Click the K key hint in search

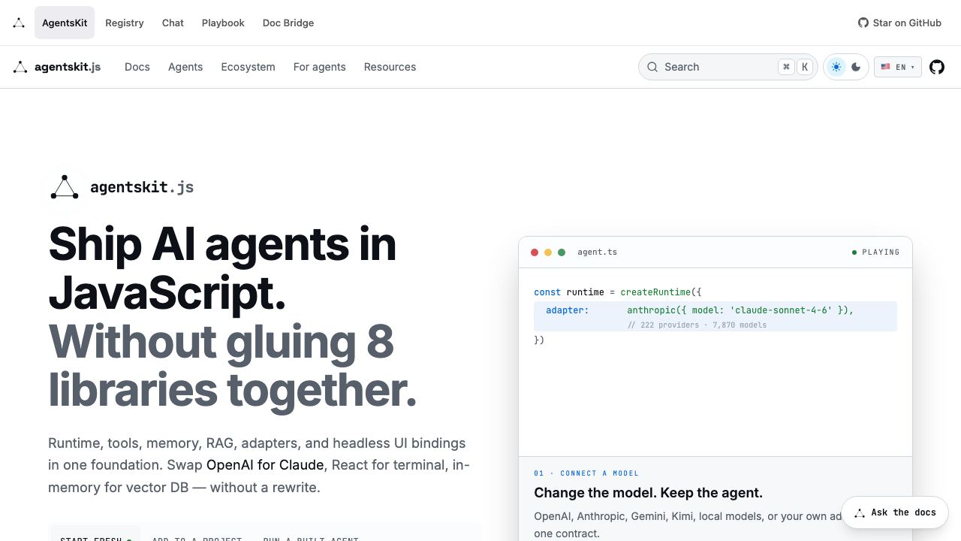tap(805, 67)
